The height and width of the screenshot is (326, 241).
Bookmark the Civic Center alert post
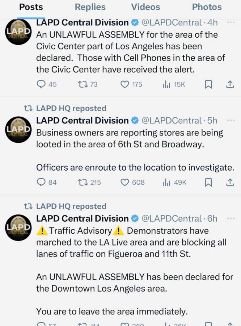click(x=208, y=84)
